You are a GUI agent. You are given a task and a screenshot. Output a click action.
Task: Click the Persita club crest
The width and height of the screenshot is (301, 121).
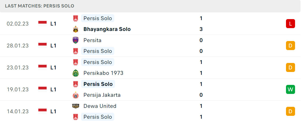pyautogui.click(x=76, y=40)
